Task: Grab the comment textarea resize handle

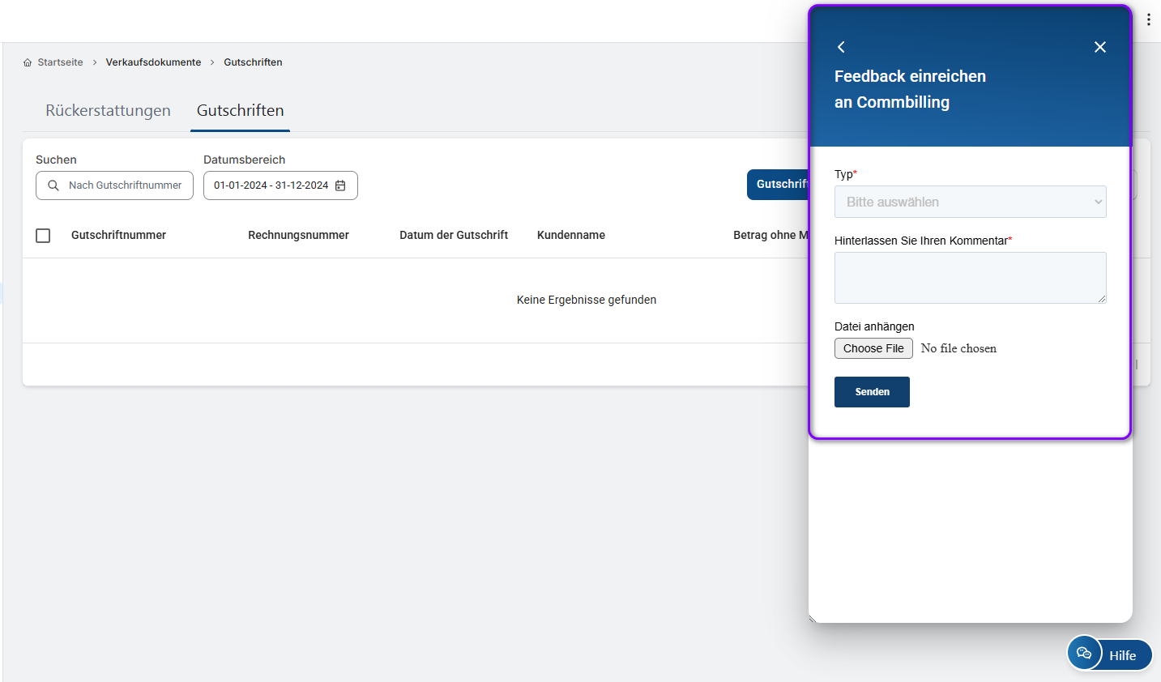Action: (x=1102, y=299)
